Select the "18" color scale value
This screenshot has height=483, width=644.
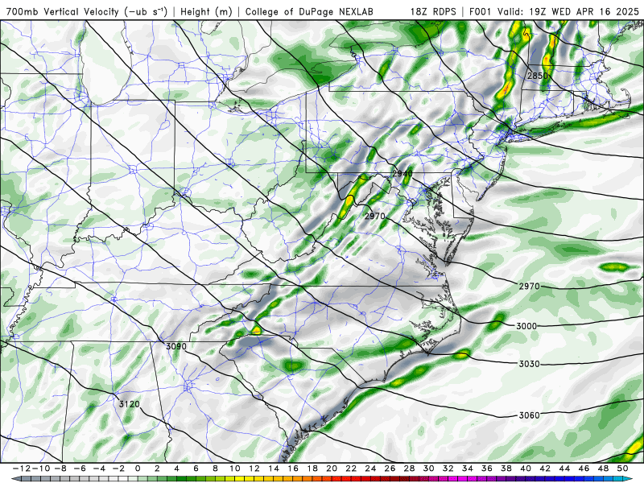pyautogui.click(x=312, y=469)
